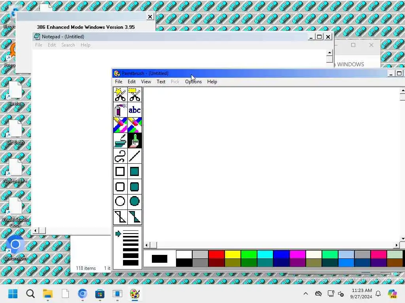Select the Visual Studio Code desktop shortcut
This screenshot has width=405, height=303.
pyautogui.click(x=15, y=212)
